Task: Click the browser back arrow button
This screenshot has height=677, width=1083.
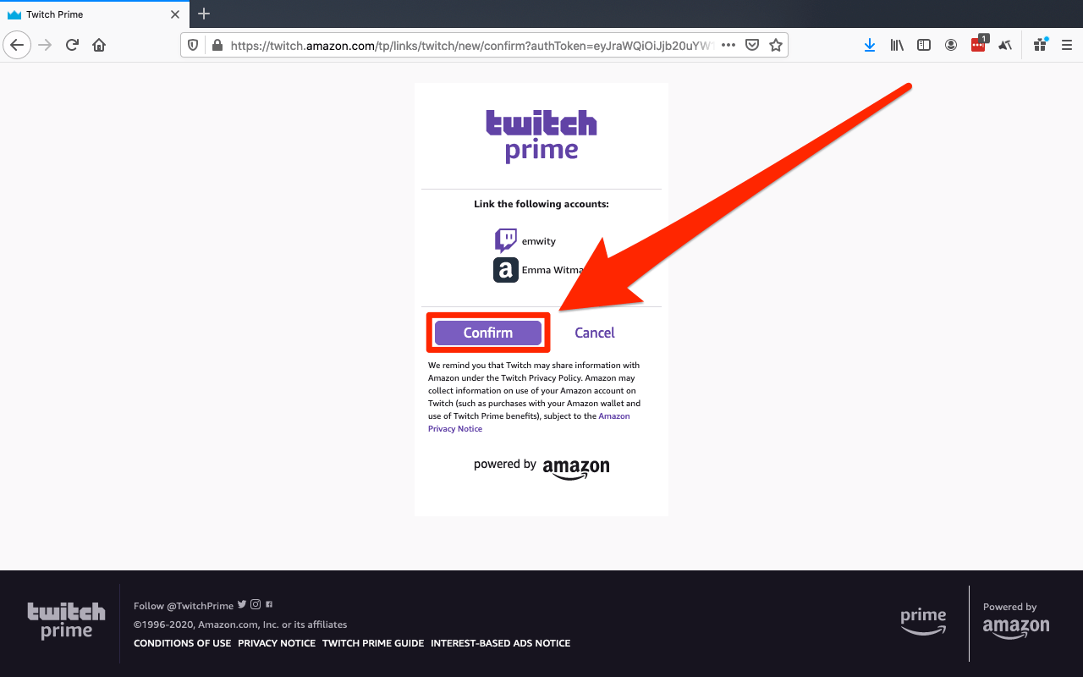Action: point(17,45)
